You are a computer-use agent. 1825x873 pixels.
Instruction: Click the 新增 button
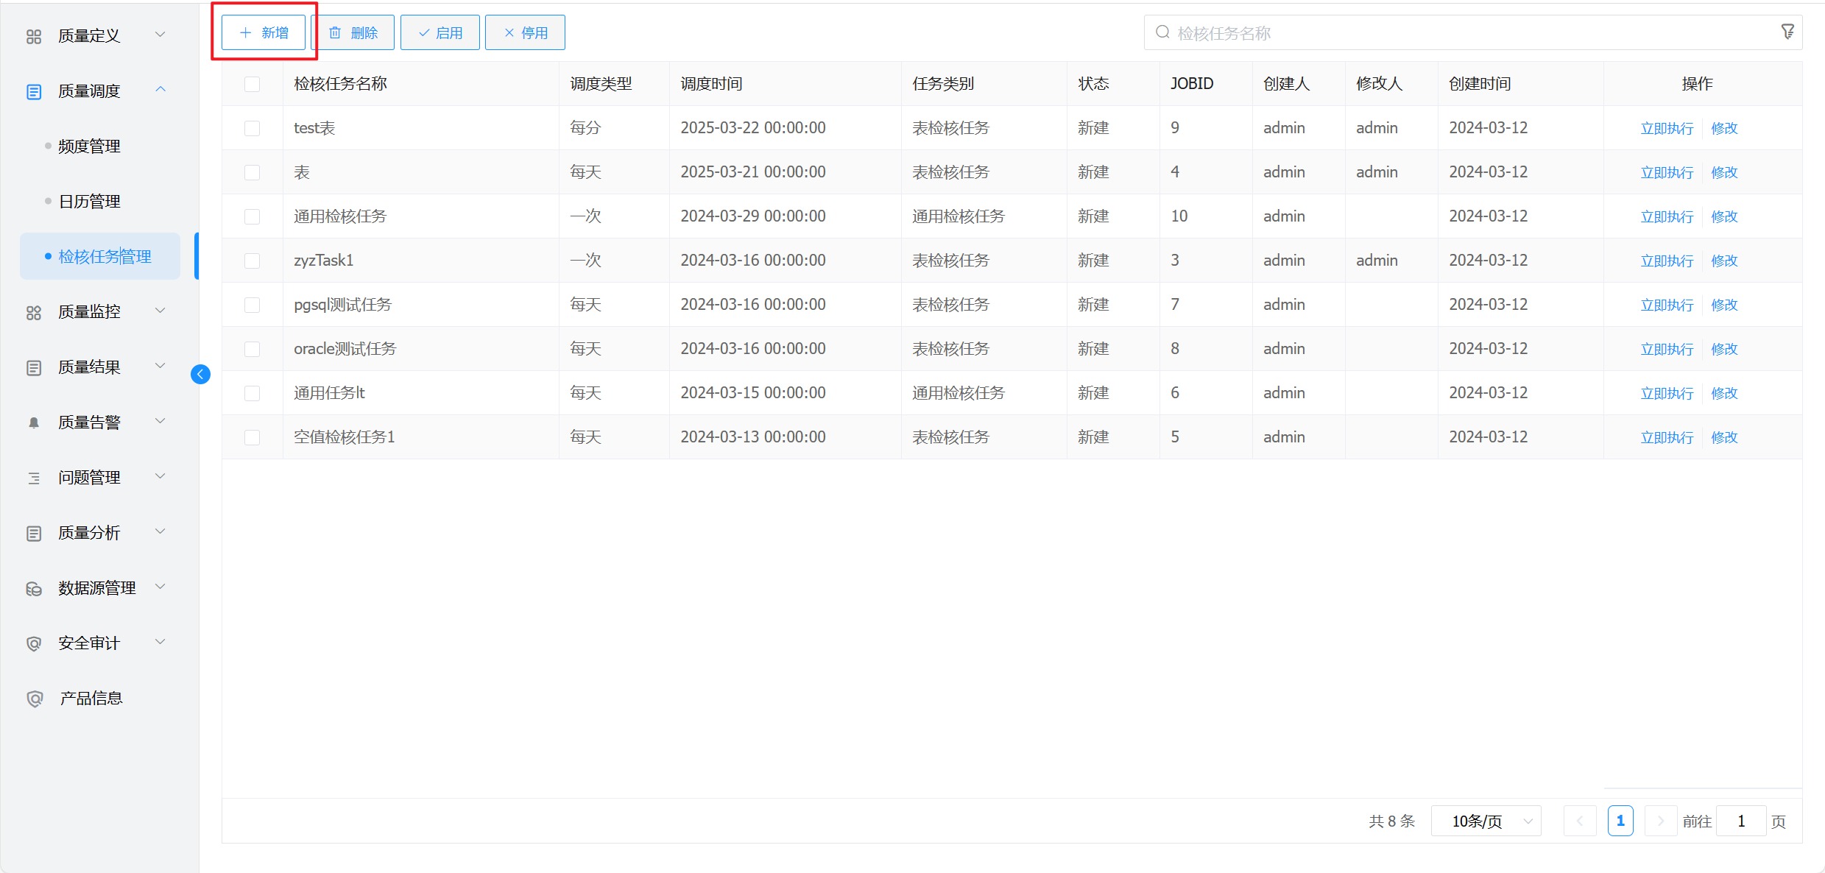[x=264, y=32]
